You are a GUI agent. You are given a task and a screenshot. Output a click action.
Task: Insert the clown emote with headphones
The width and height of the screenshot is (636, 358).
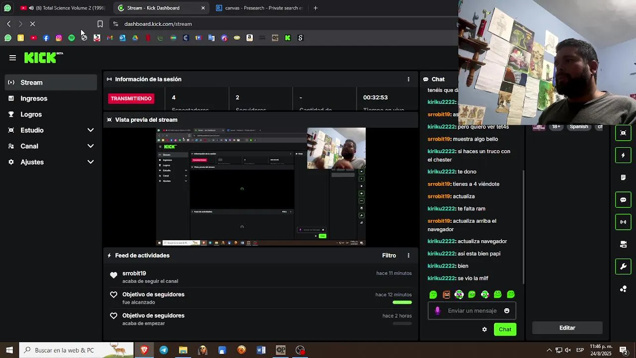pyautogui.click(x=459, y=294)
